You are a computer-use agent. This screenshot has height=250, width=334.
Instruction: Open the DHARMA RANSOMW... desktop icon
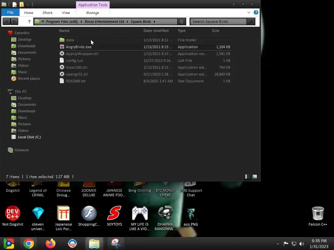(x=165, y=218)
